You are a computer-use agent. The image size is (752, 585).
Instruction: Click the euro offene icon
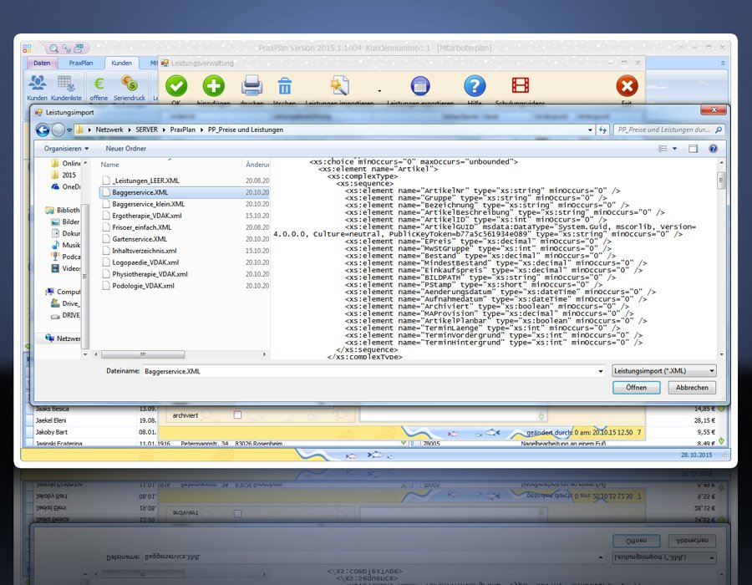(99, 84)
